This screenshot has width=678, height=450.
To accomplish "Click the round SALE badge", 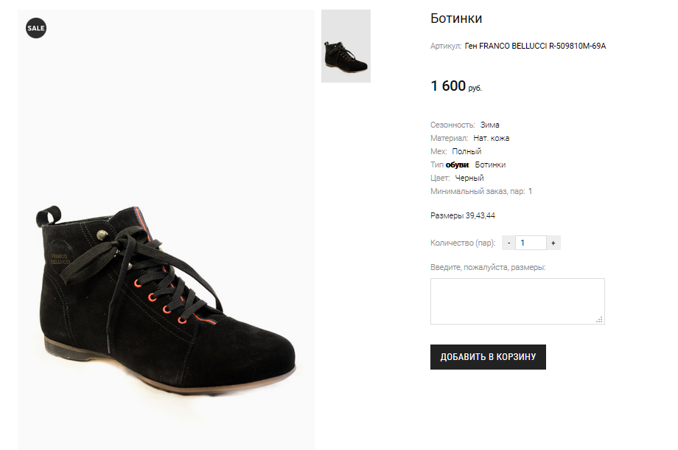I will tap(36, 28).
